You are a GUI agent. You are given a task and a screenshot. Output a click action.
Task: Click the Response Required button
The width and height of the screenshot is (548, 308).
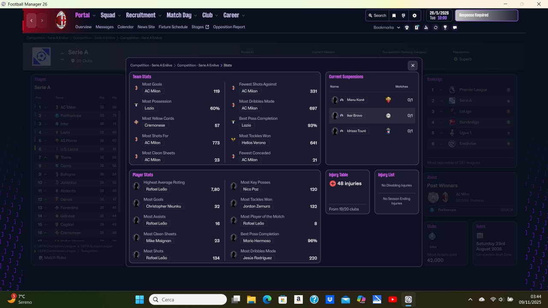486,15
